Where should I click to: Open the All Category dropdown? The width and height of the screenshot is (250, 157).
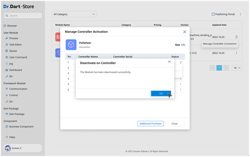click(75, 14)
